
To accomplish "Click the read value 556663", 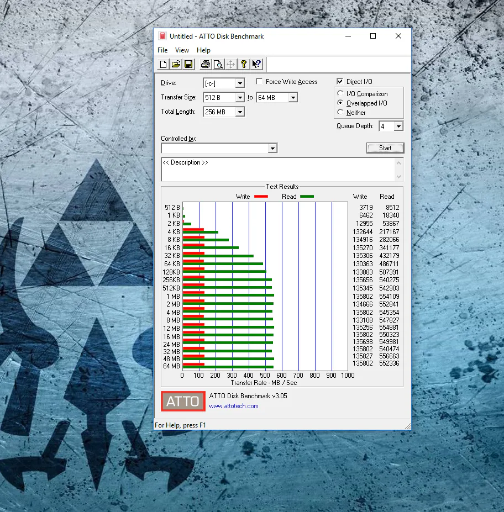I will click(x=389, y=356).
